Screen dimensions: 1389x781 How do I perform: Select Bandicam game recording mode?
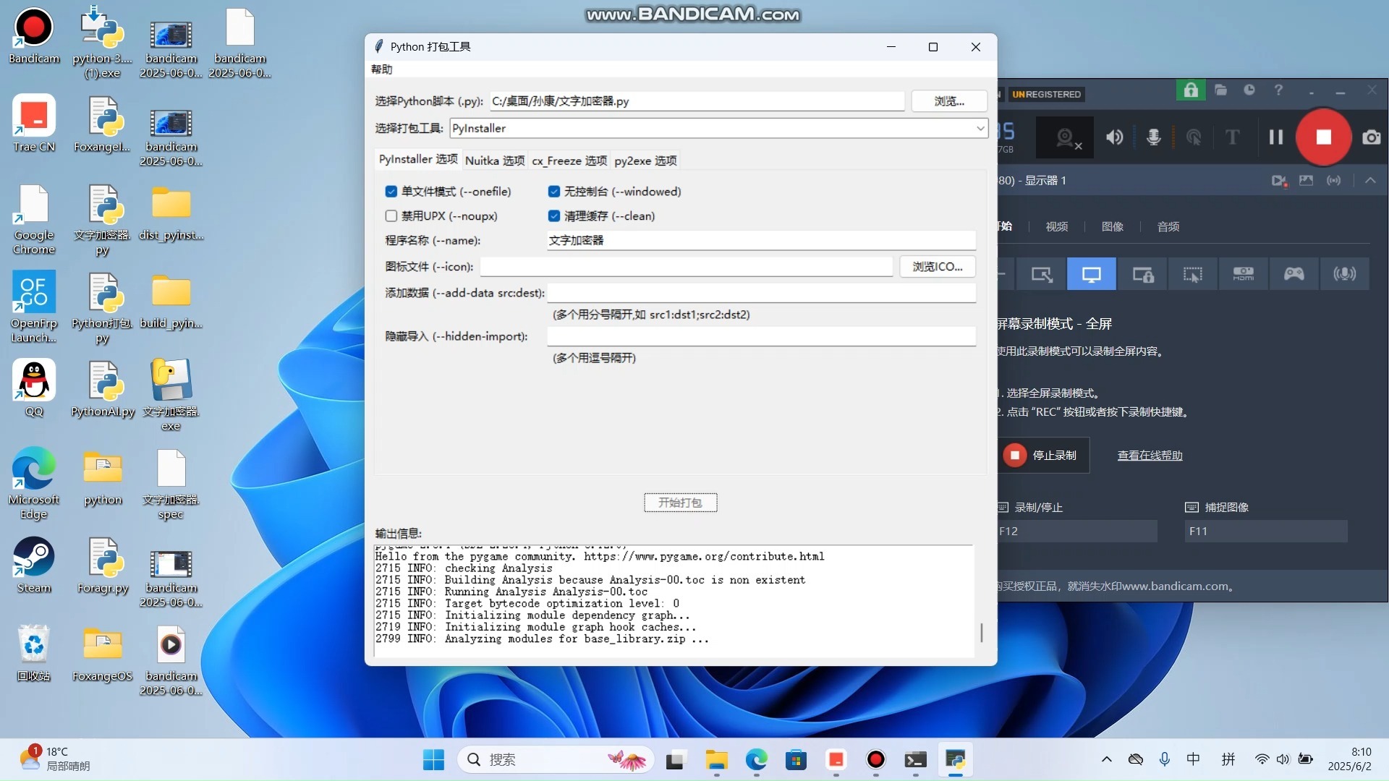click(x=1294, y=274)
